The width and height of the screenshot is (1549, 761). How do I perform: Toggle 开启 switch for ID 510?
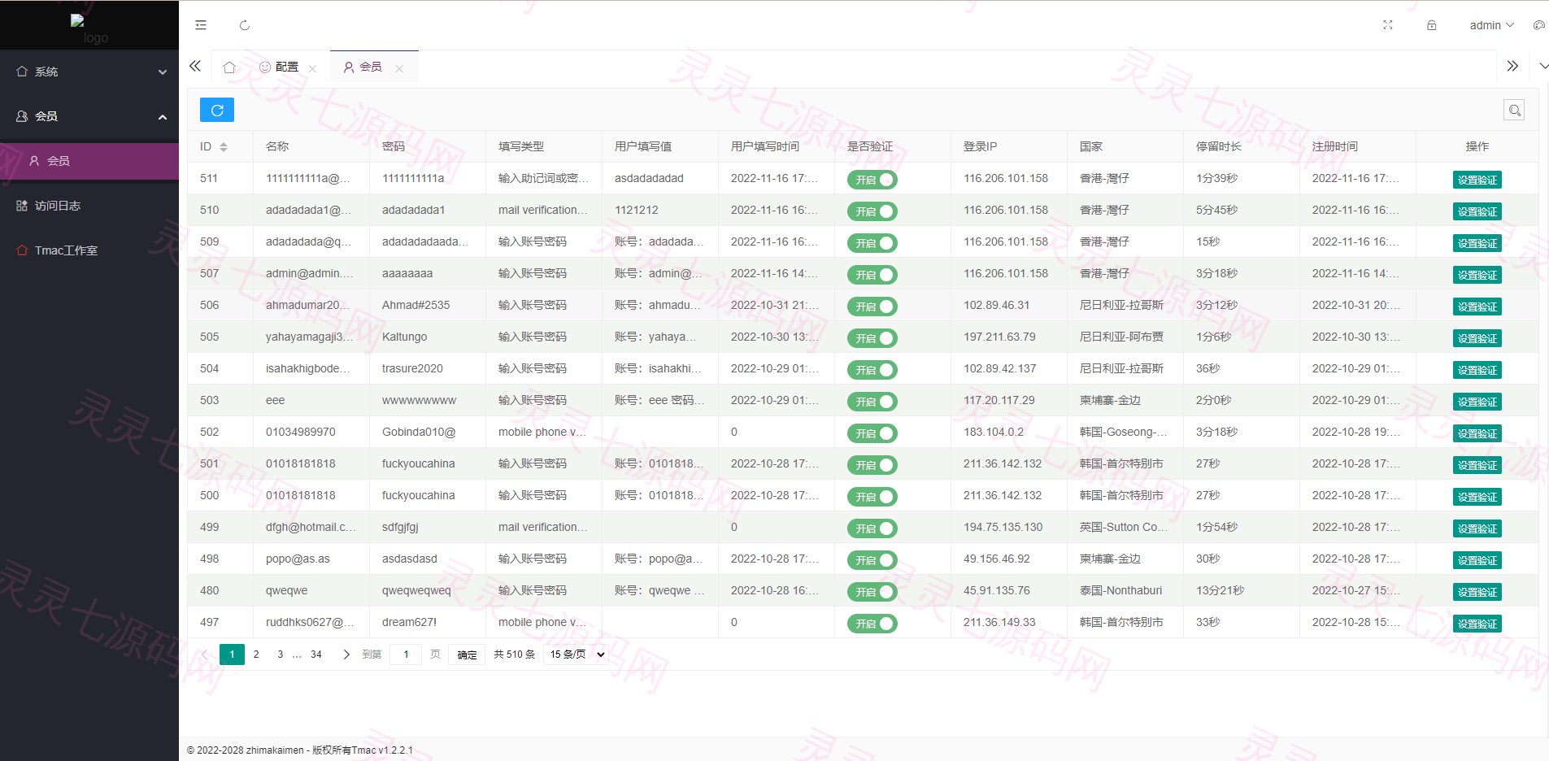pos(872,211)
